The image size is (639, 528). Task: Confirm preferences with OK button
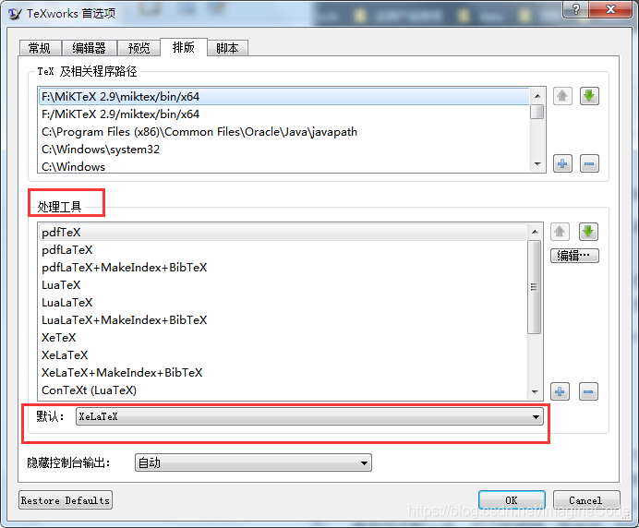[512, 500]
